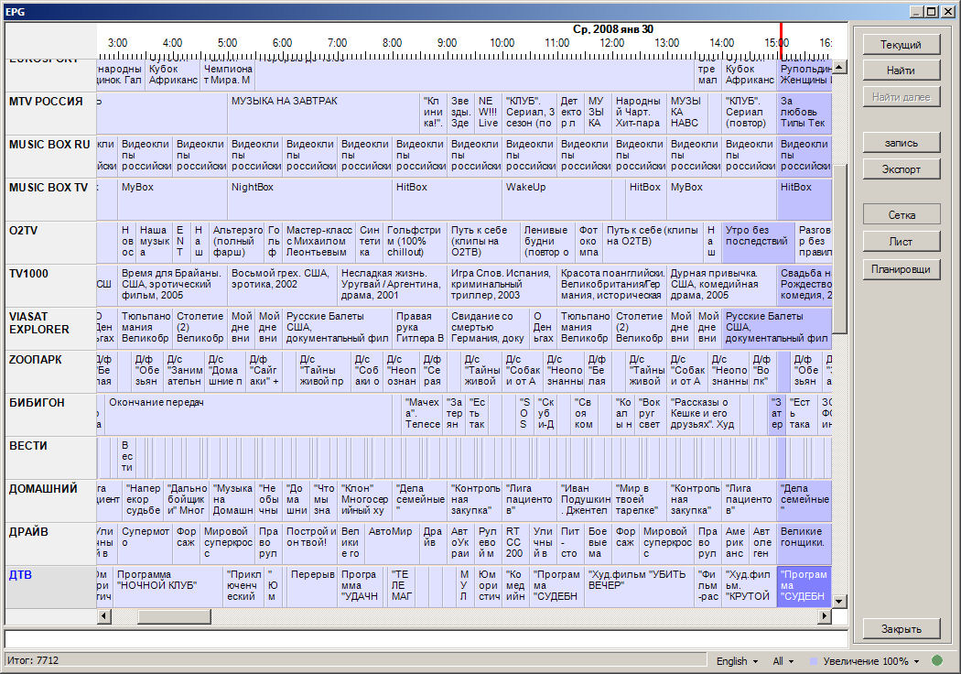Click the horizontal scrollbar thumb
The width and height of the screenshot is (961, 674).
click(174, 615)
